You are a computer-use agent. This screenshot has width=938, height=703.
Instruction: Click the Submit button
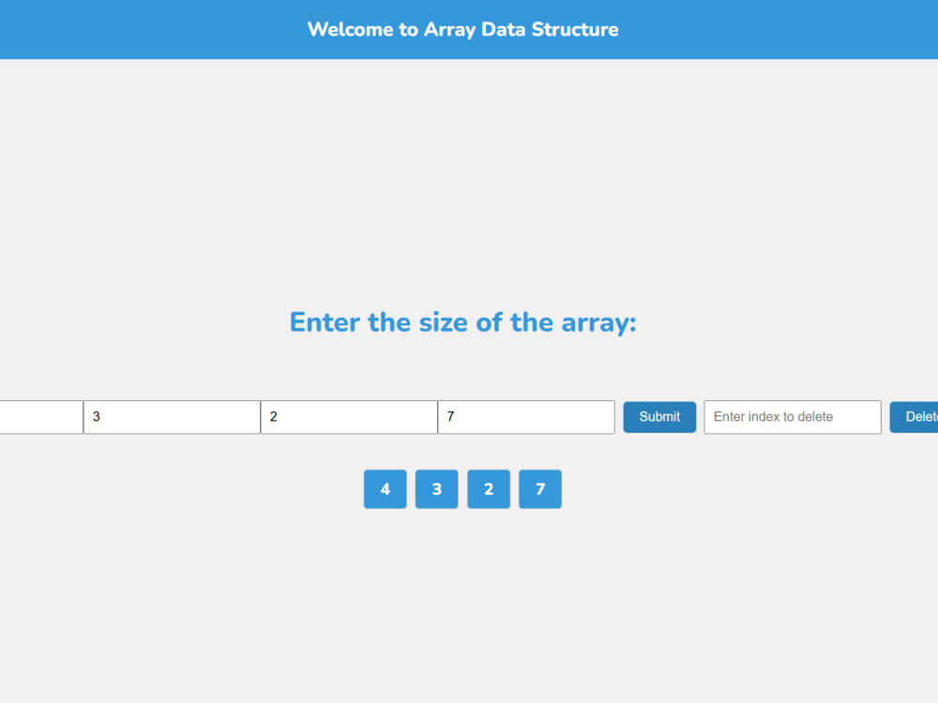pos(659,417)
